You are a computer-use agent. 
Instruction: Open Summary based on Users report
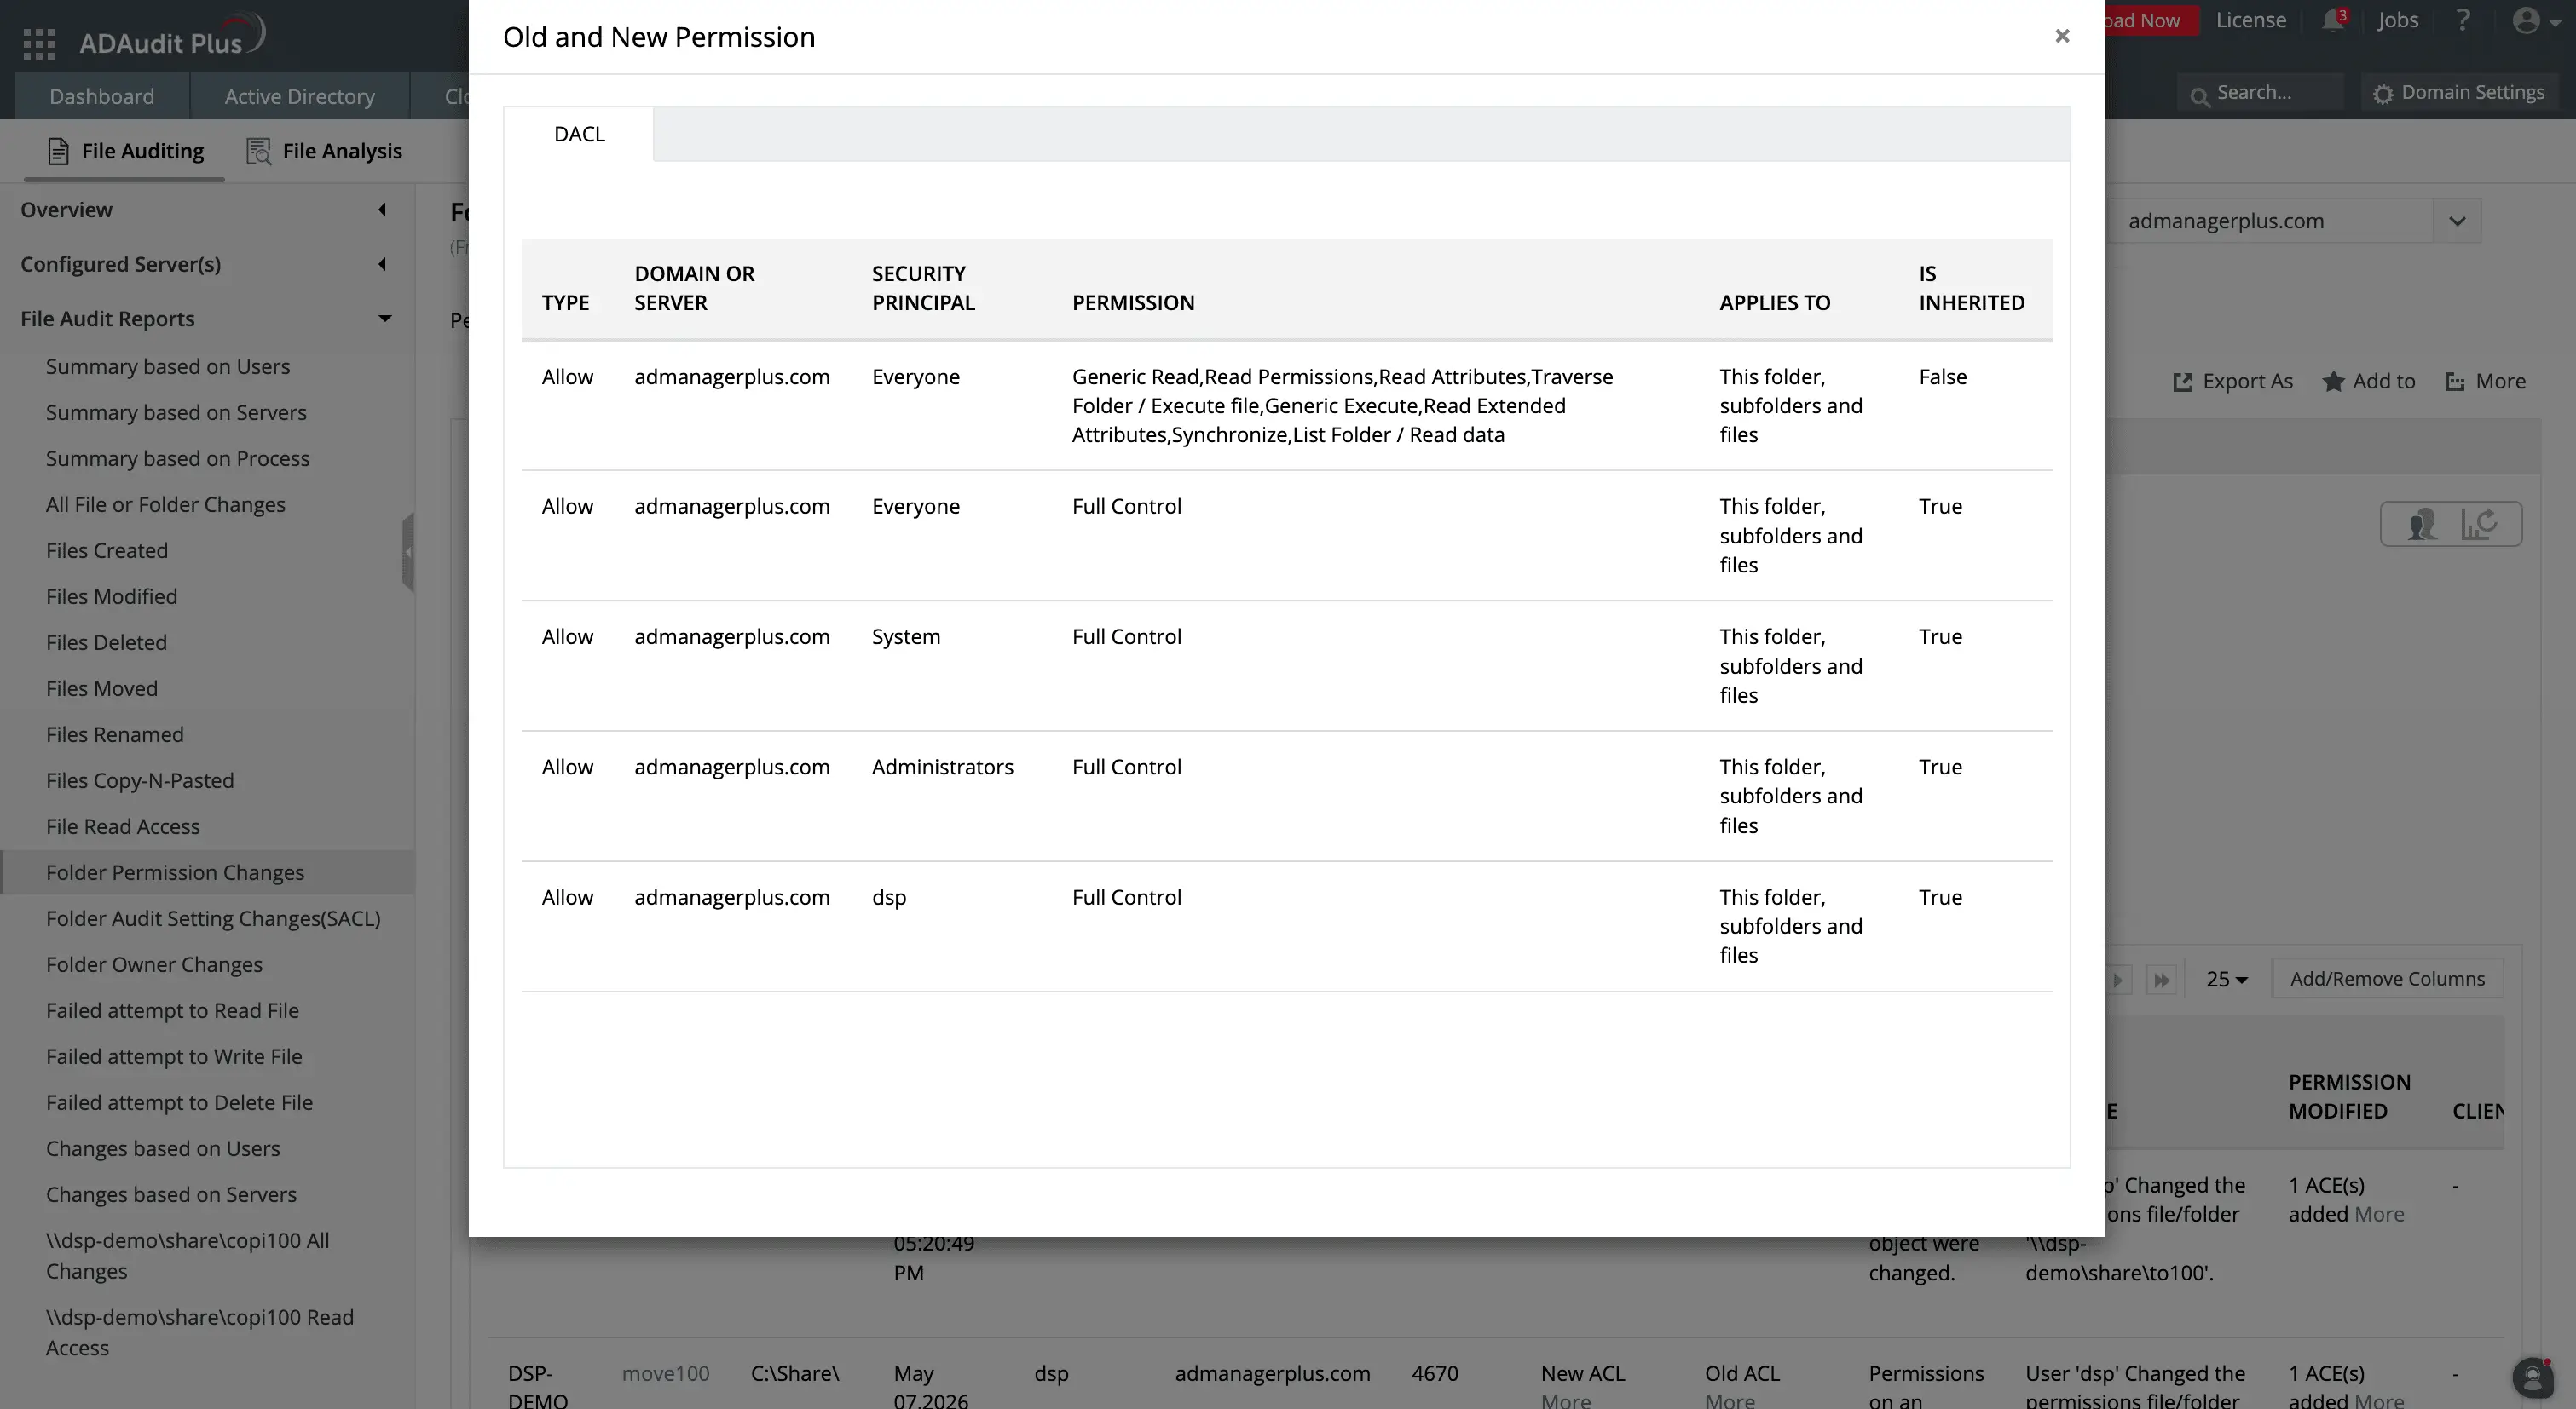(168, 367)
